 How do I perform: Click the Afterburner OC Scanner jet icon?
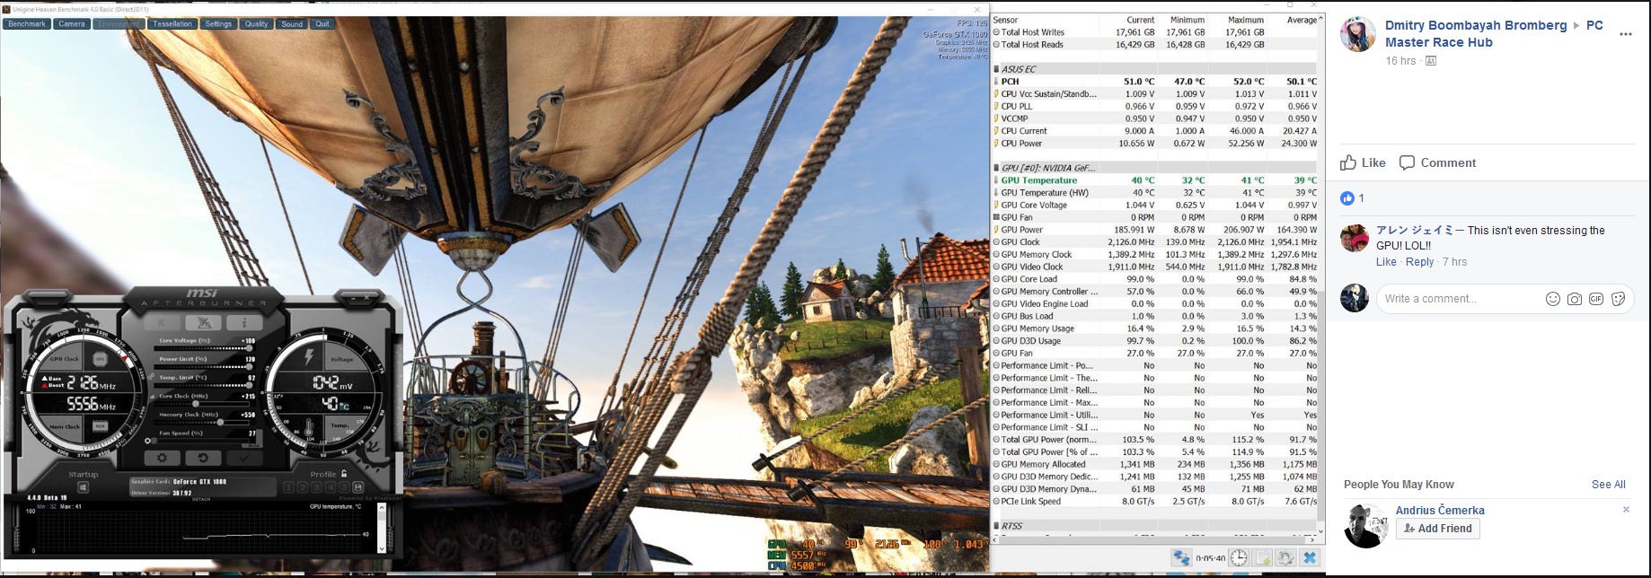click(x=203, y=323)
